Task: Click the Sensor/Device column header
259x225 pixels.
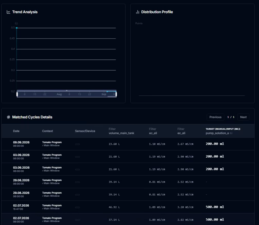Action: click(x=85, y=131)
